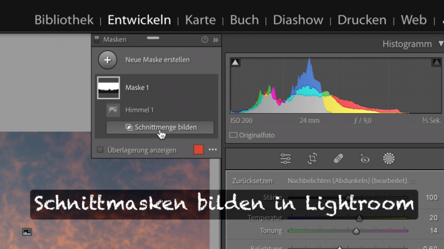The height and width of the screenshot is (249, 444).
Task: Click the Neue Maske erstellen label
Action: click(157, 60)
